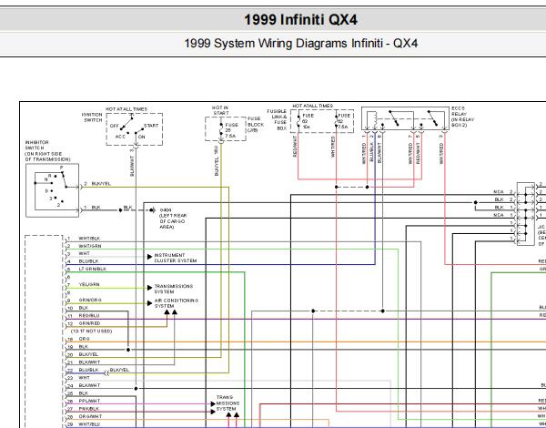
Task: Click pin 21 'BLK/WHT' wire label
Action: [x=89, y=362]
